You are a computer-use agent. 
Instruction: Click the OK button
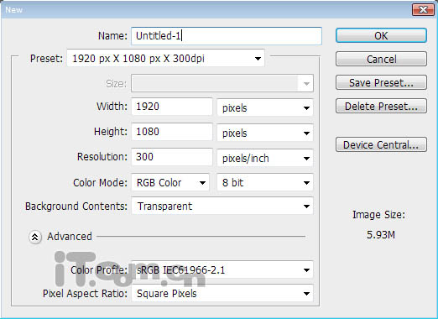(381, 35)
